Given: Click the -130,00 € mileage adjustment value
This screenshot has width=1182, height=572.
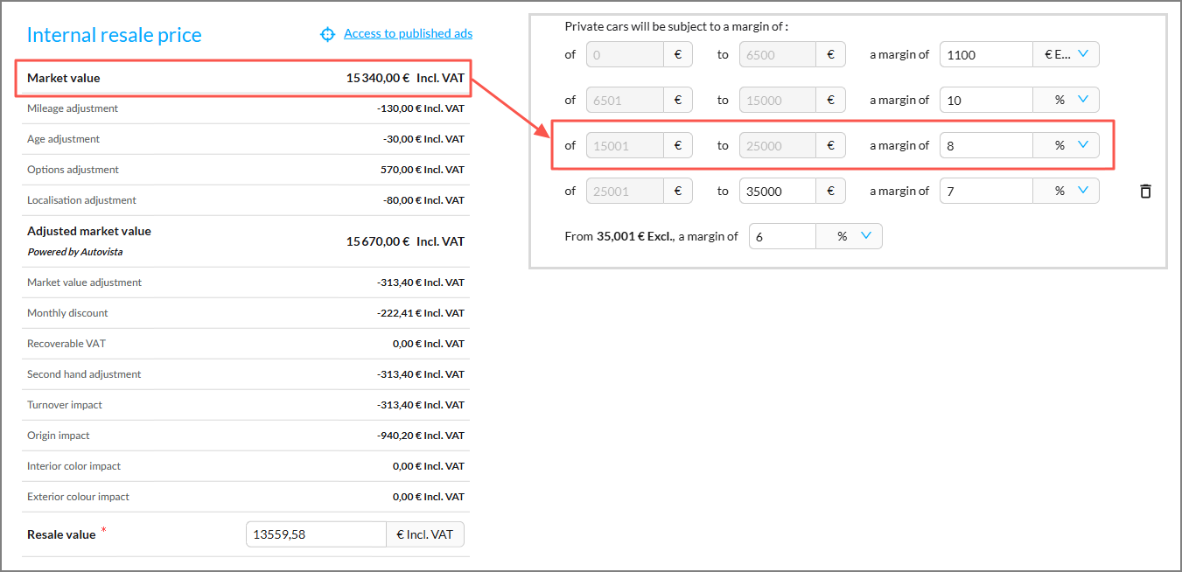Looking at the screenshot, I should click(420, 108).
